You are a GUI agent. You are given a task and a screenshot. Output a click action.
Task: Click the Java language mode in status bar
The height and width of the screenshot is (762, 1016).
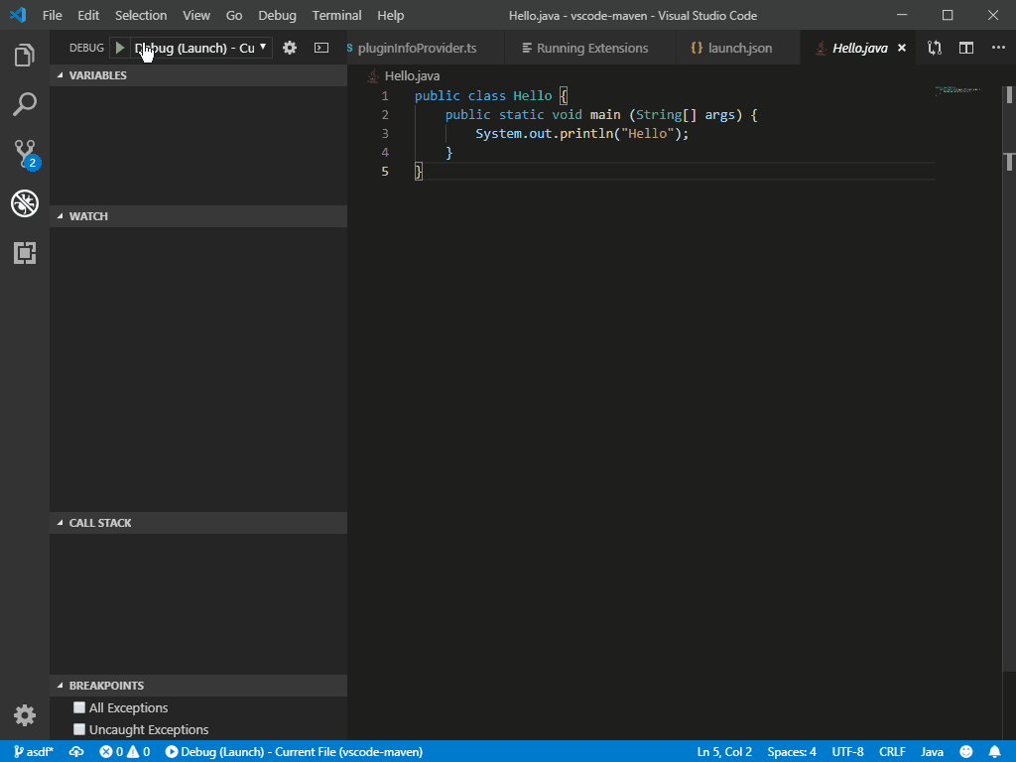[932, 752]
